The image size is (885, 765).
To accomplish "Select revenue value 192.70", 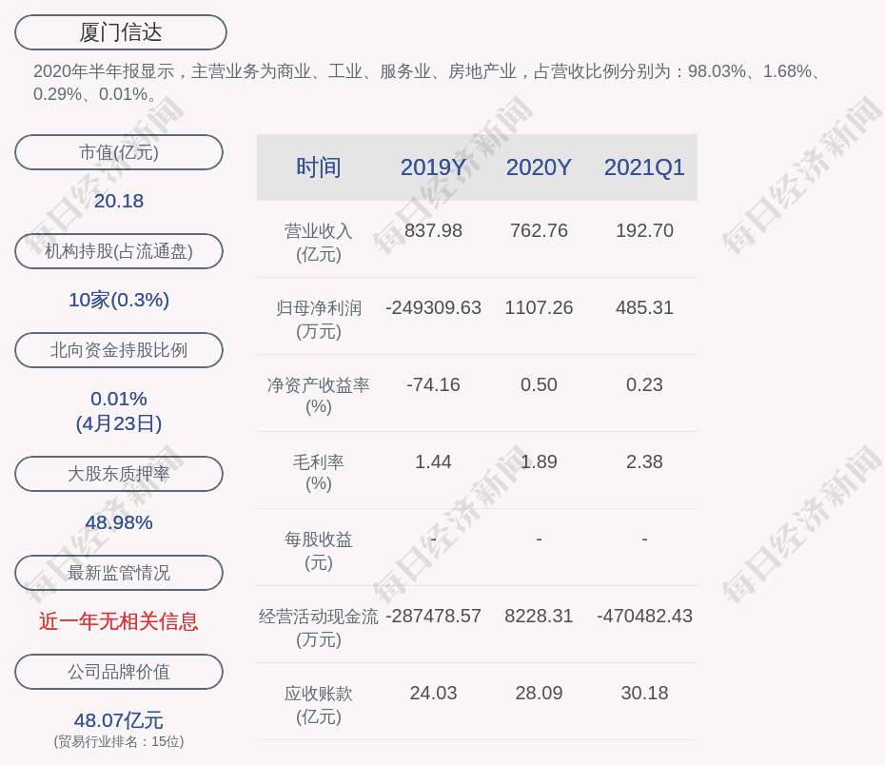I will [x=644, y=231].
